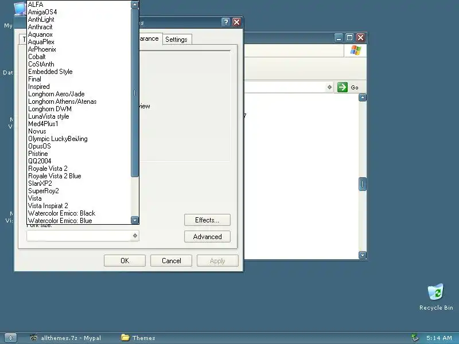The image size is (459, 344).
Task: Select CoStAnth style entry
Action: coord(79,64)
